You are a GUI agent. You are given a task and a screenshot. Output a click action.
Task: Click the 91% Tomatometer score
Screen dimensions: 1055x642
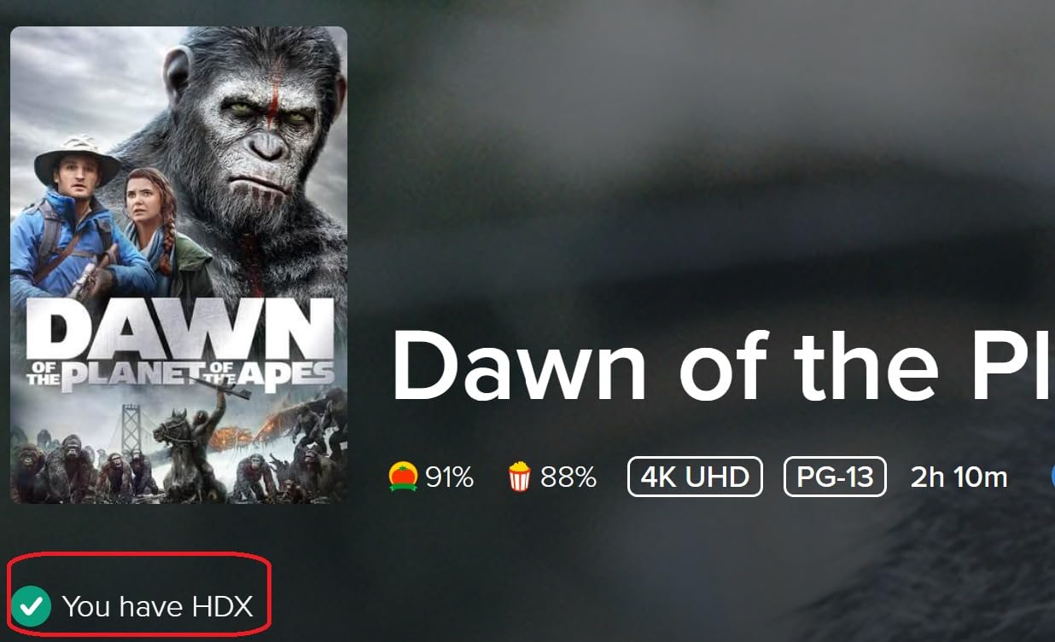coord(450,477)
